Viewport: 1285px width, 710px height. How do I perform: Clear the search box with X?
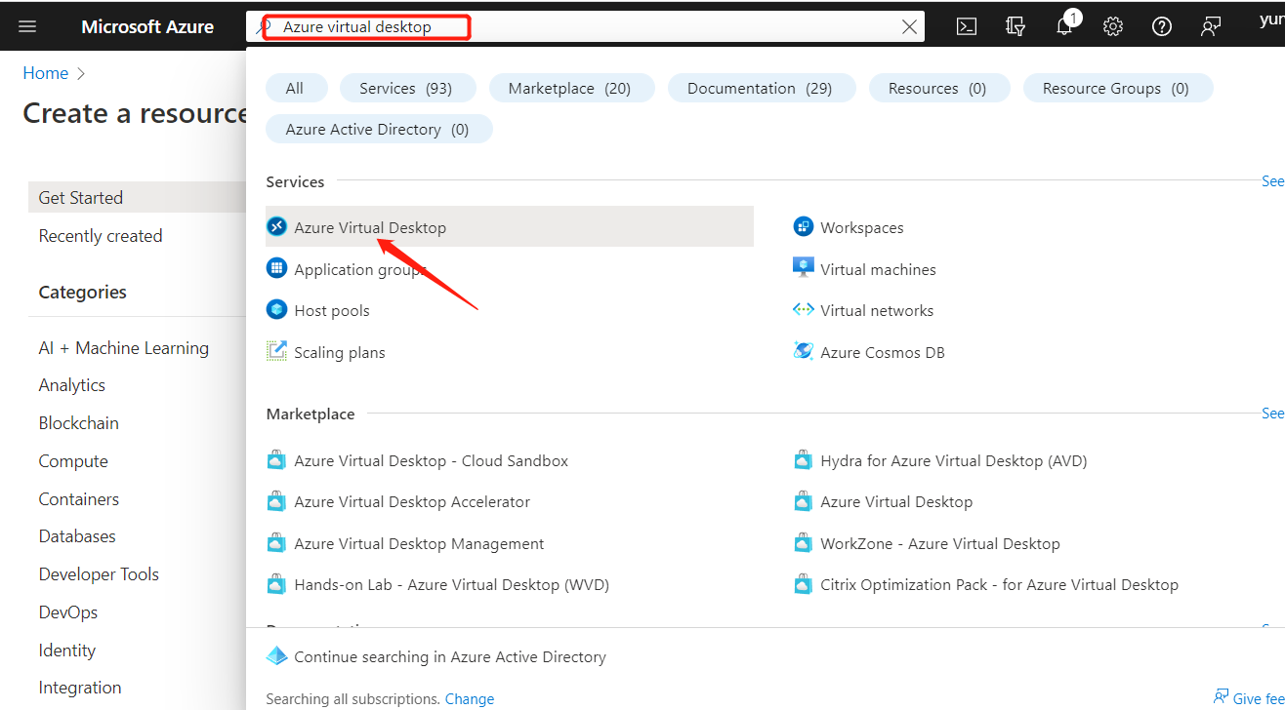click(909, 27)
